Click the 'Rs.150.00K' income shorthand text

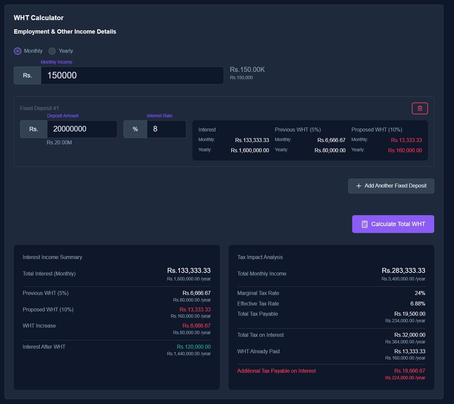(247, 70)
